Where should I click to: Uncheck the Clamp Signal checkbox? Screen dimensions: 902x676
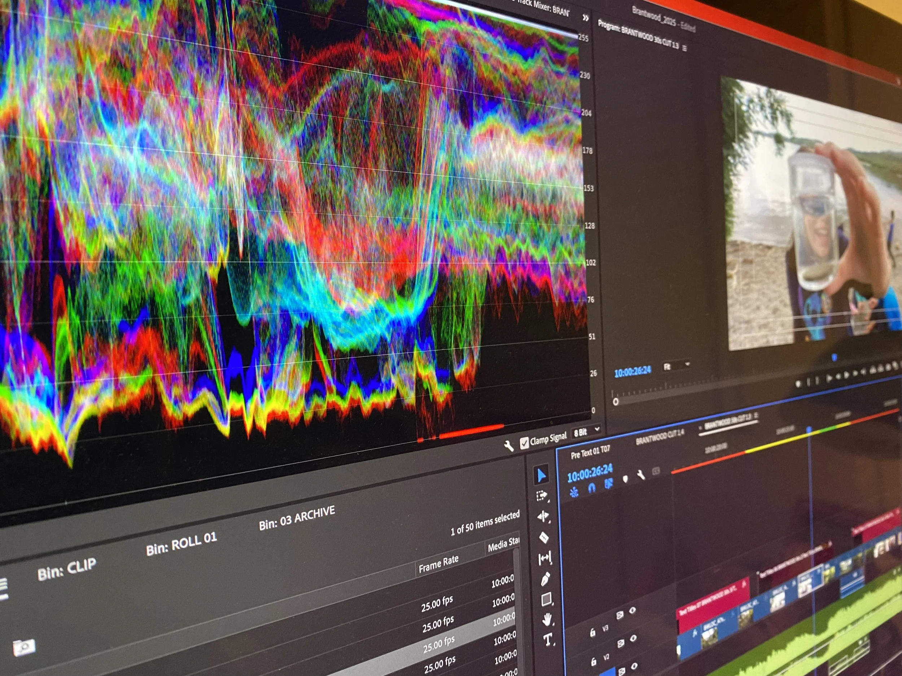coord(524,443)
